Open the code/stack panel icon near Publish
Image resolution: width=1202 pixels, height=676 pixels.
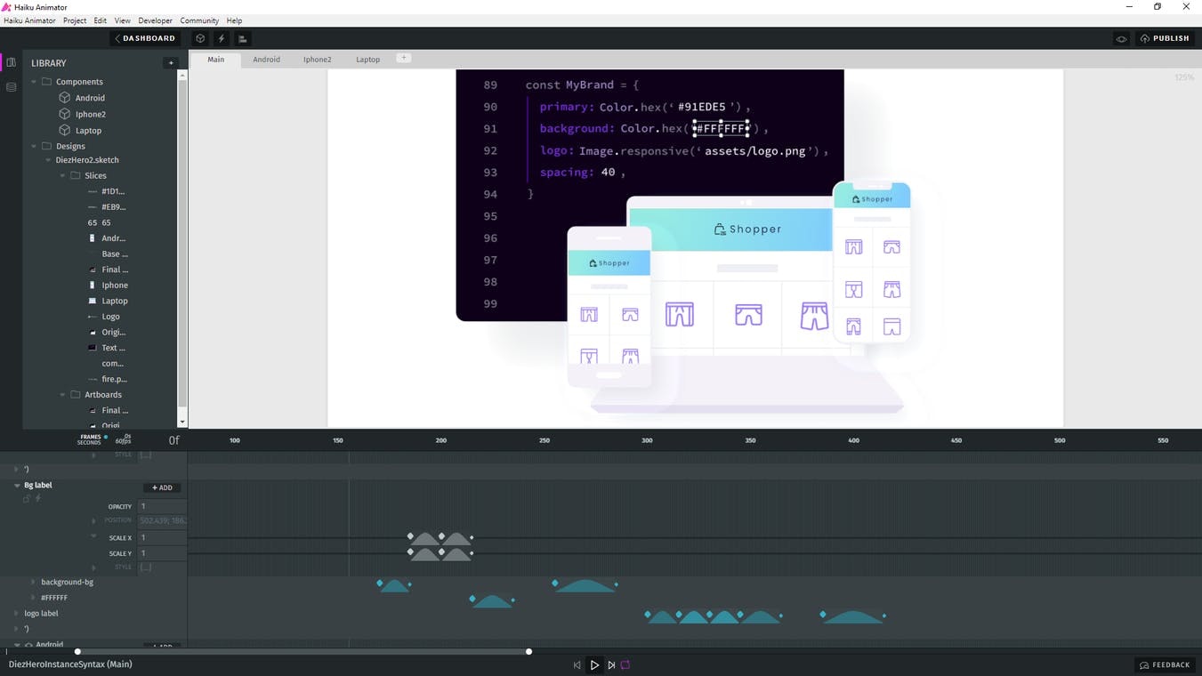[x=242, y=38]
